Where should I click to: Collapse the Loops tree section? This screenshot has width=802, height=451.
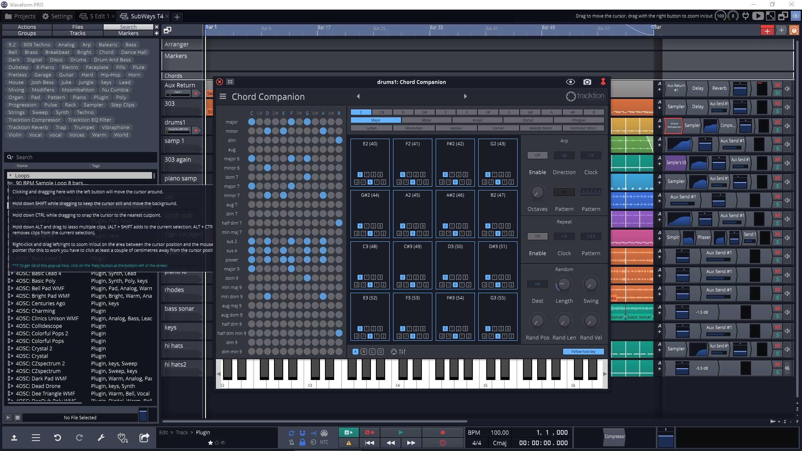(10, 176)
